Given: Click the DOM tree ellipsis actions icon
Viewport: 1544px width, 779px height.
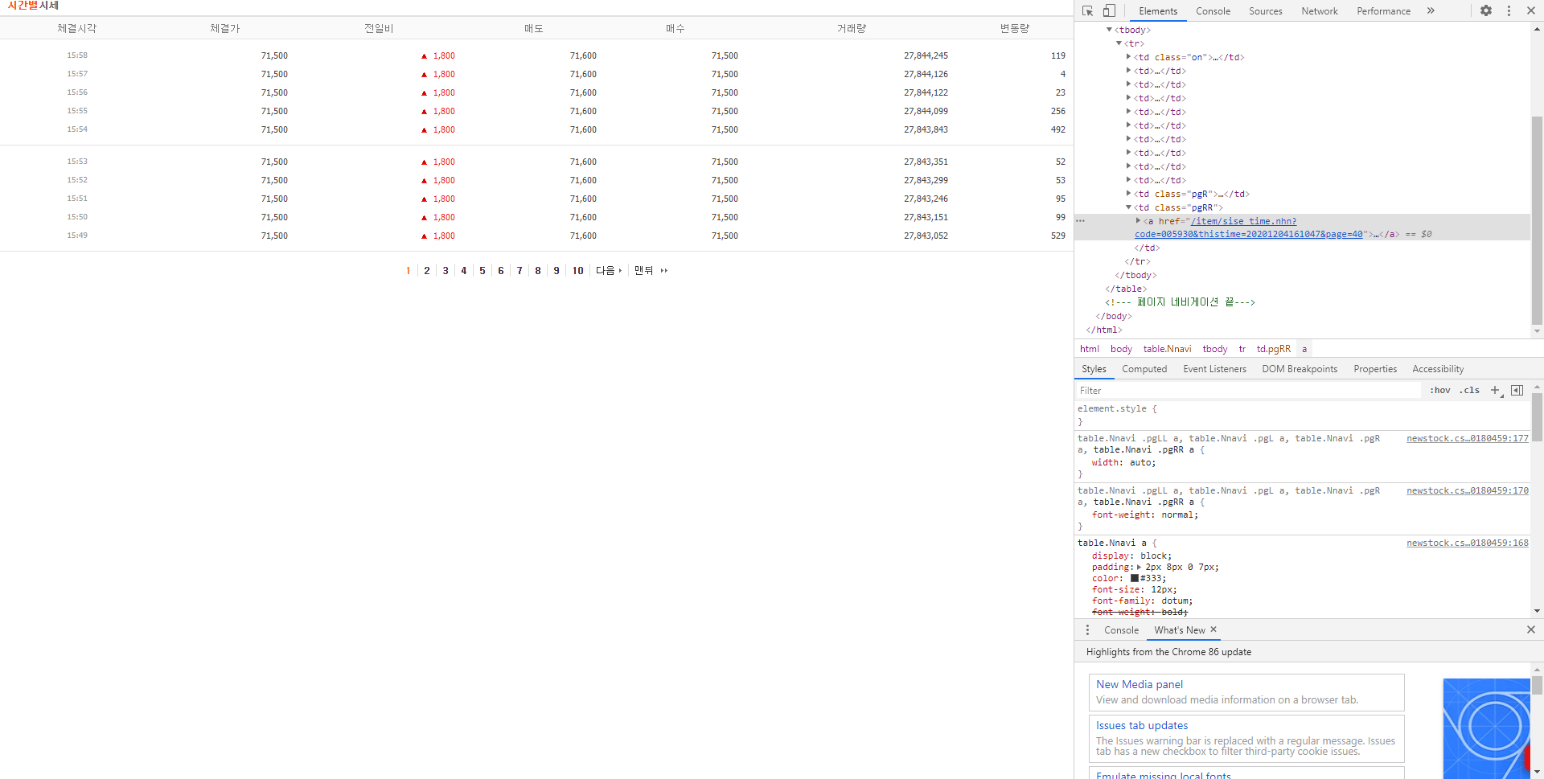Looking at the screenshot, I should coord(1080,221).
